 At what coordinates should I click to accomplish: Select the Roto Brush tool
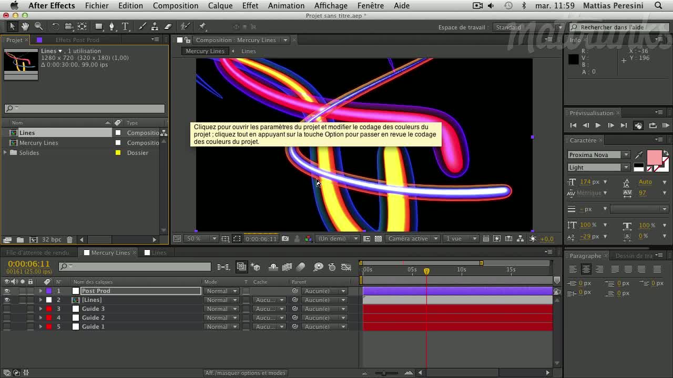185,26
